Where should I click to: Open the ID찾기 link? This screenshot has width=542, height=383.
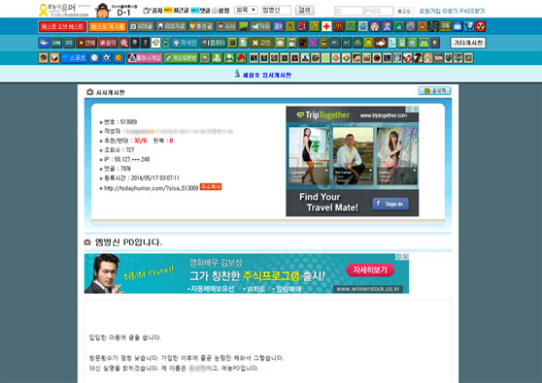click(x=450, y=11)
